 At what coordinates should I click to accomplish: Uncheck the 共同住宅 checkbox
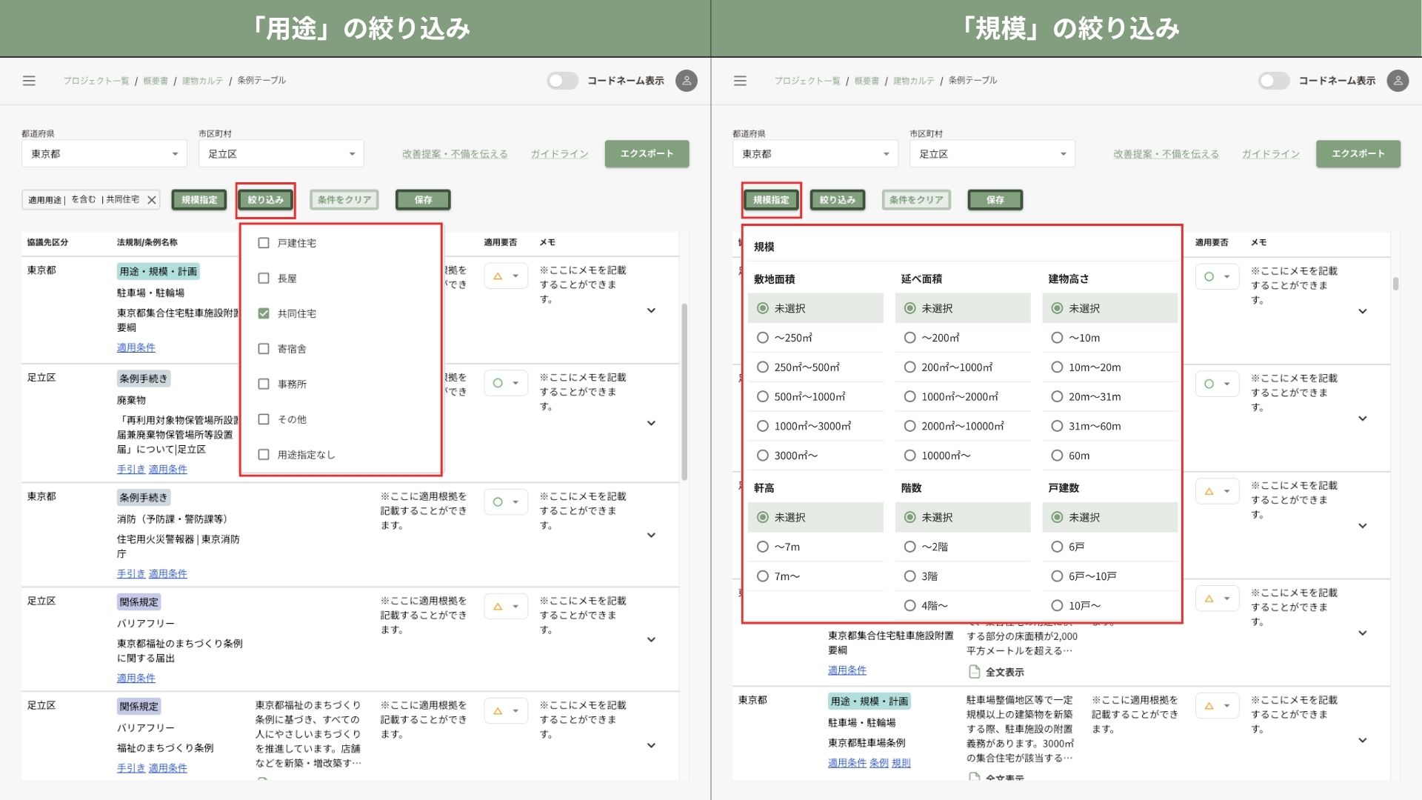[264, 313]
